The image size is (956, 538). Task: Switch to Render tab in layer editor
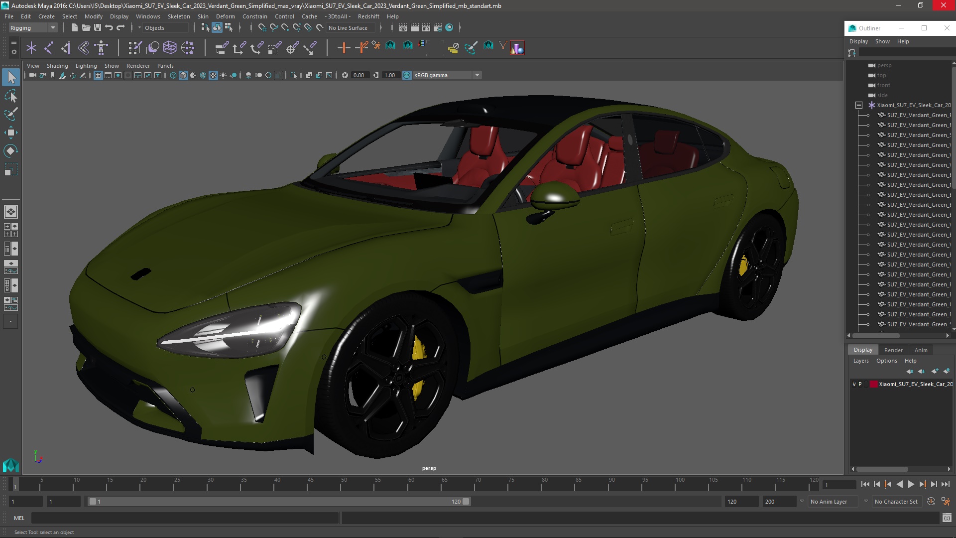tap(893, 350)
